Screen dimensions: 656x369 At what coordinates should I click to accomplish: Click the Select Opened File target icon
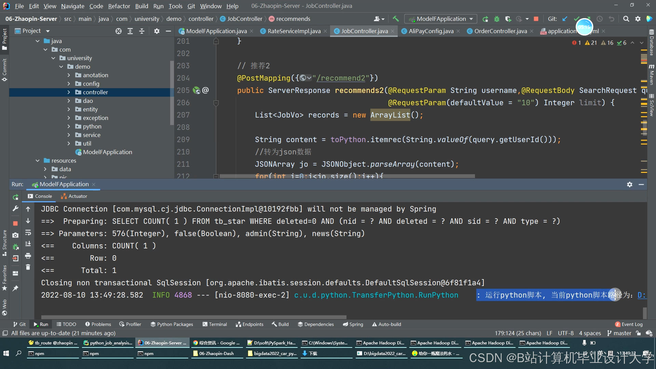(x=119, y=31)
